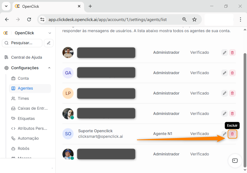
Task: Go to Times settings
Action: pyautogui.click(x=23, y=99)
